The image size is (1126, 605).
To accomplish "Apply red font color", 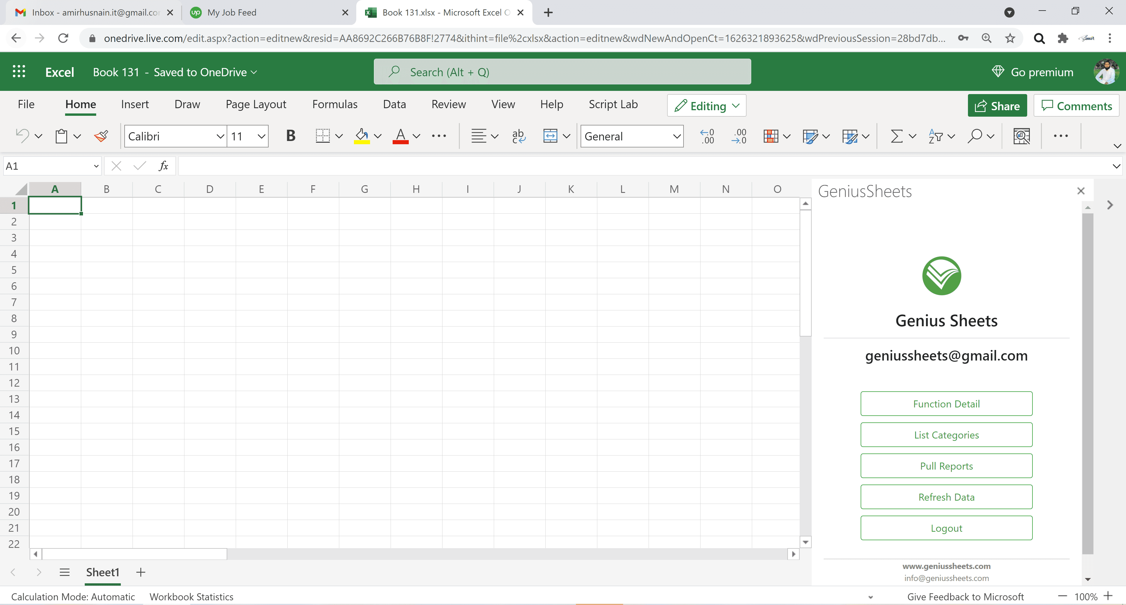I will coord(400,136).
